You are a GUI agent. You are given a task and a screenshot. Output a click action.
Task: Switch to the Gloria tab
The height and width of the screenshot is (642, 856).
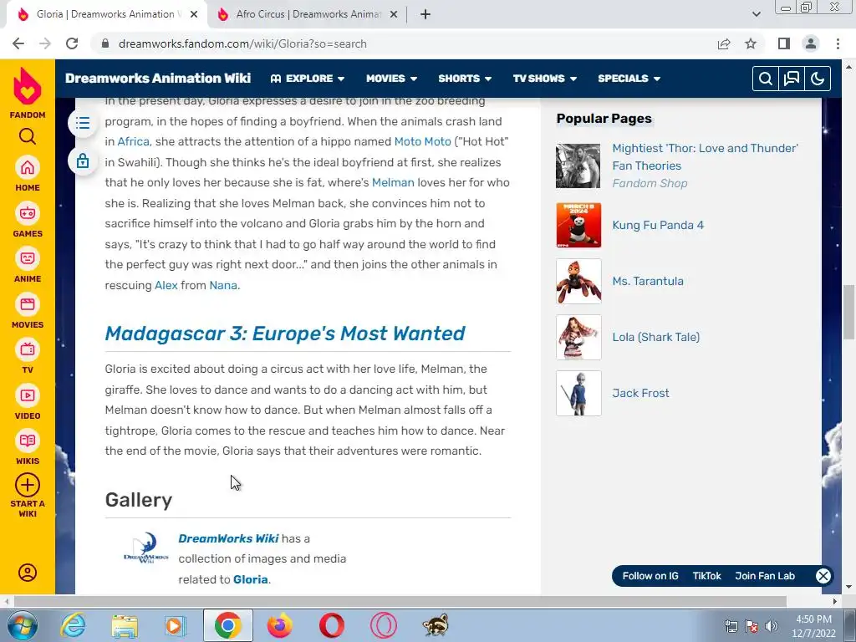coord(106,14)
